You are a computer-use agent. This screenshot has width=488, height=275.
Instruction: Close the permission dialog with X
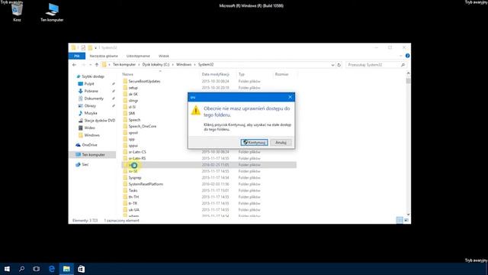(x=290, y=97)
